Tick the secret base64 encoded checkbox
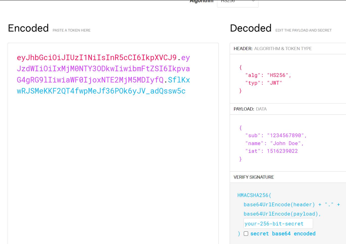 tap(246, 234)
